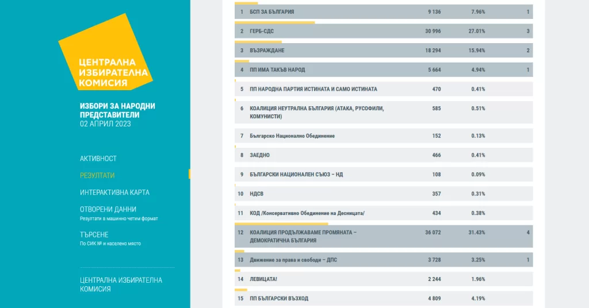Click the percentage 3.25%
The height and width of the screenshot is (308, 589).
(478, 260)
